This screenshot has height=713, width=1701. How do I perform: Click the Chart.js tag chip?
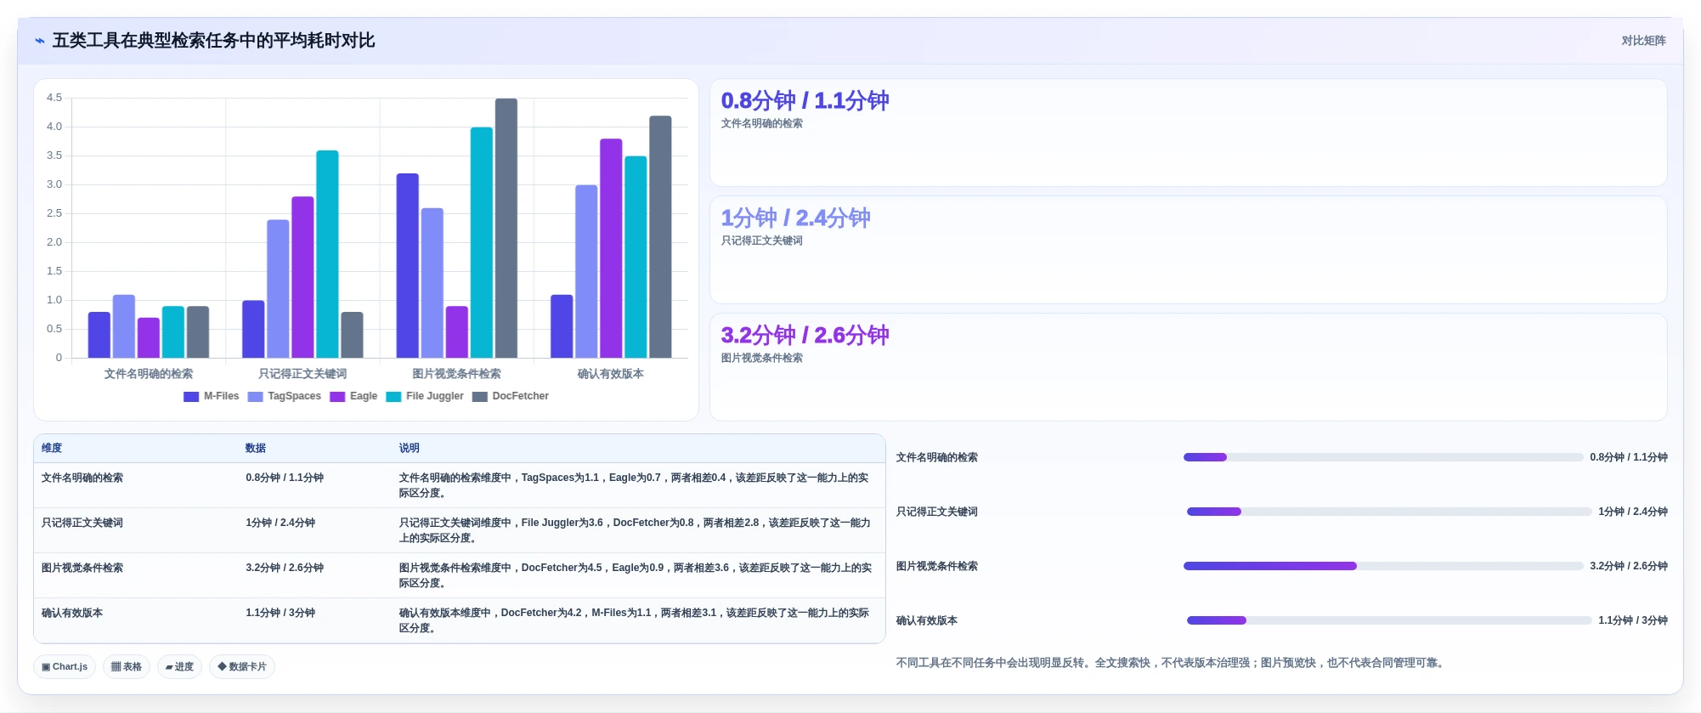[65, 667]
